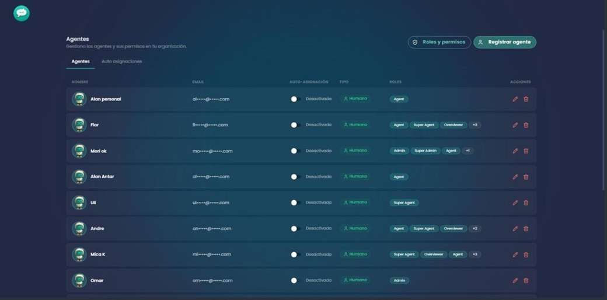Toggle auto-asignación for Mori ok
Viewport: 607px width, 300px height.
[x=296, y=151]
